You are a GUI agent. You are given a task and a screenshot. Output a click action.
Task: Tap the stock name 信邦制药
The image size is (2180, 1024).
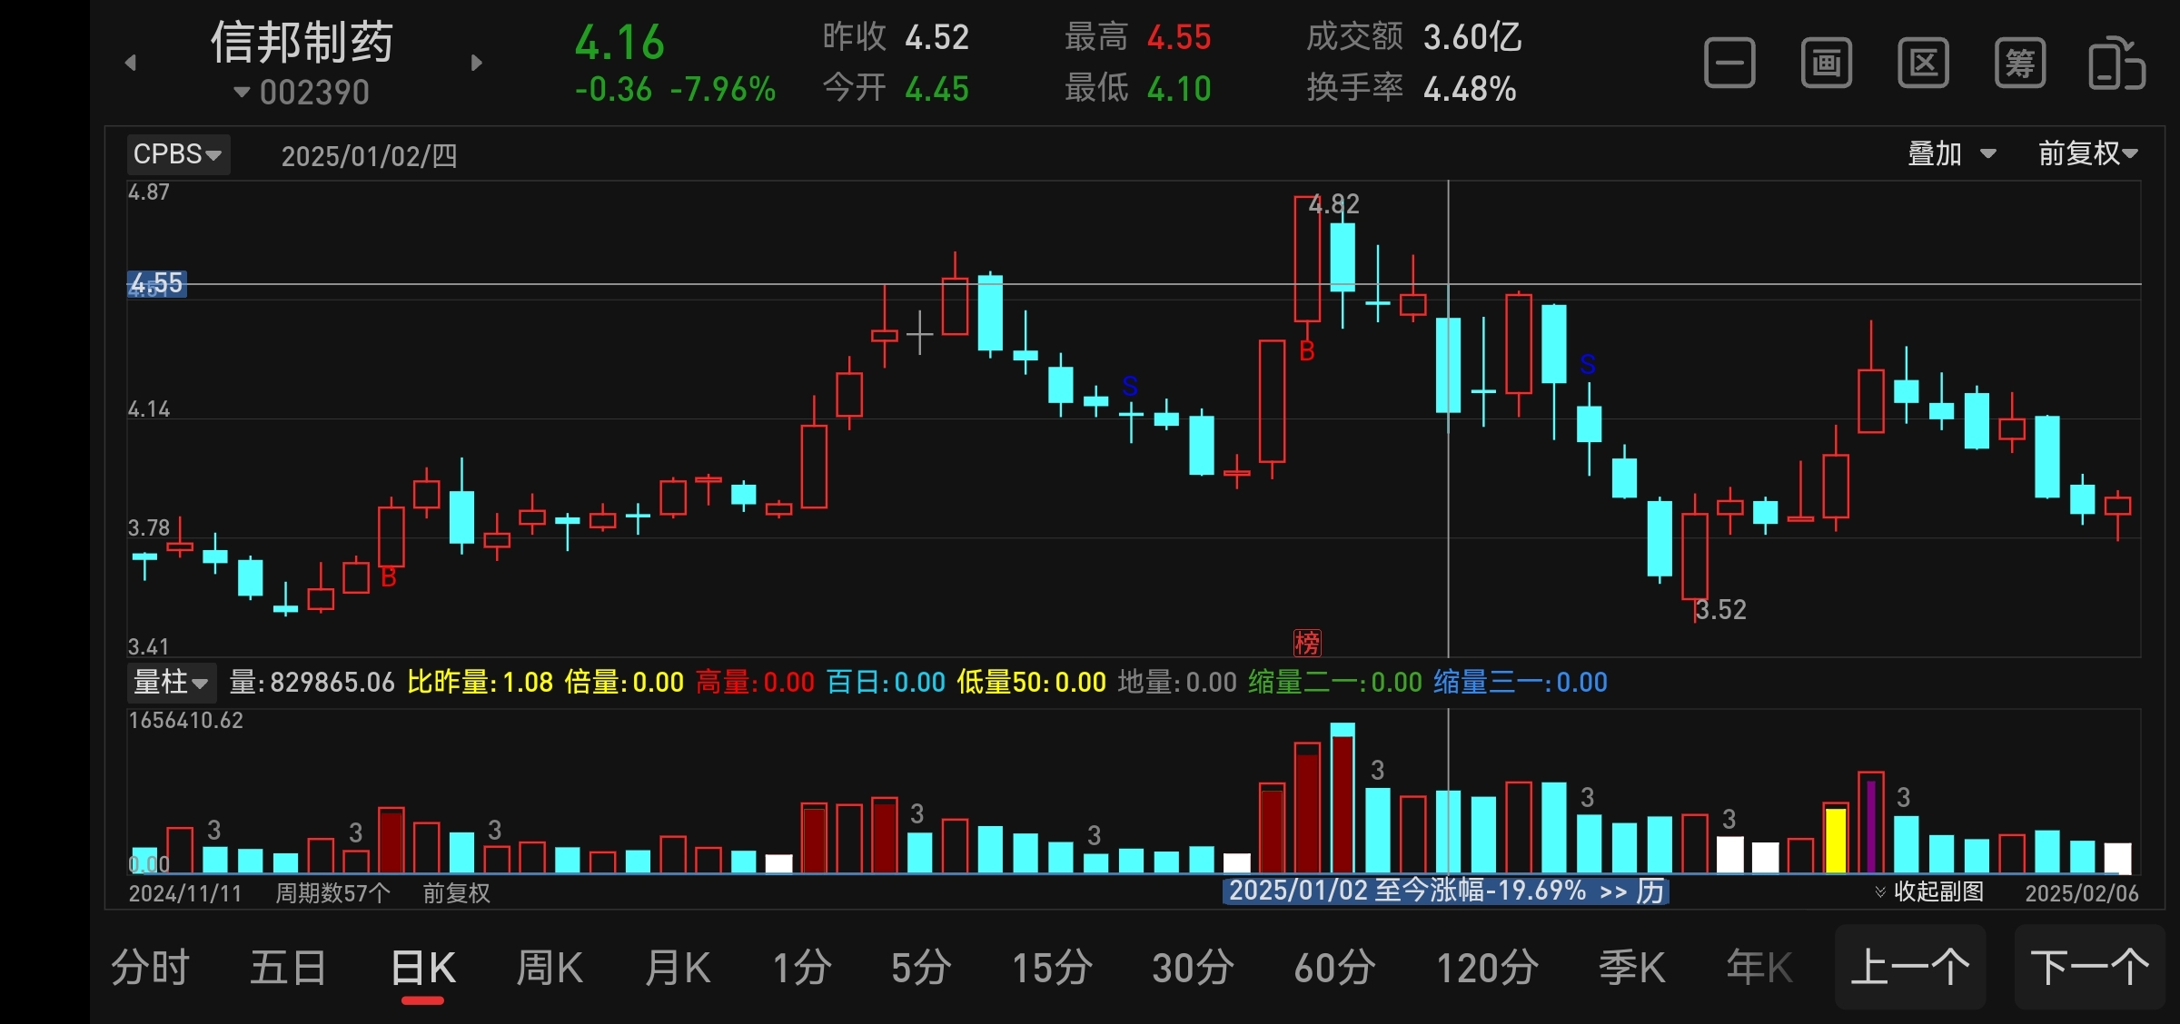pos(302,42)
